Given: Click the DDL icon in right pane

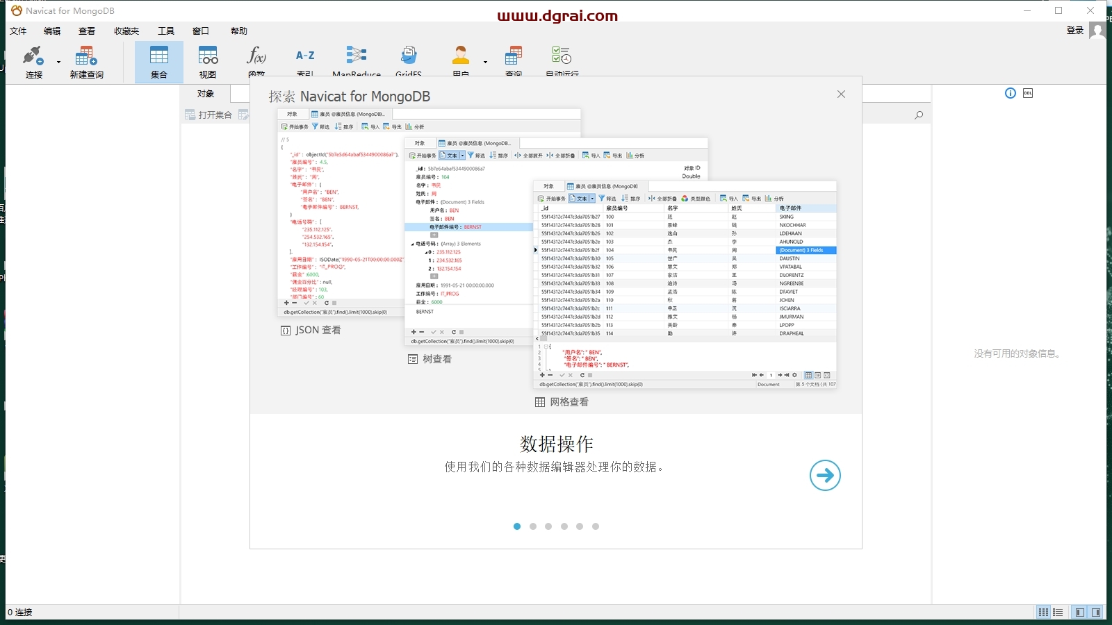Looking at the screenshot, I should point(1028,93).
